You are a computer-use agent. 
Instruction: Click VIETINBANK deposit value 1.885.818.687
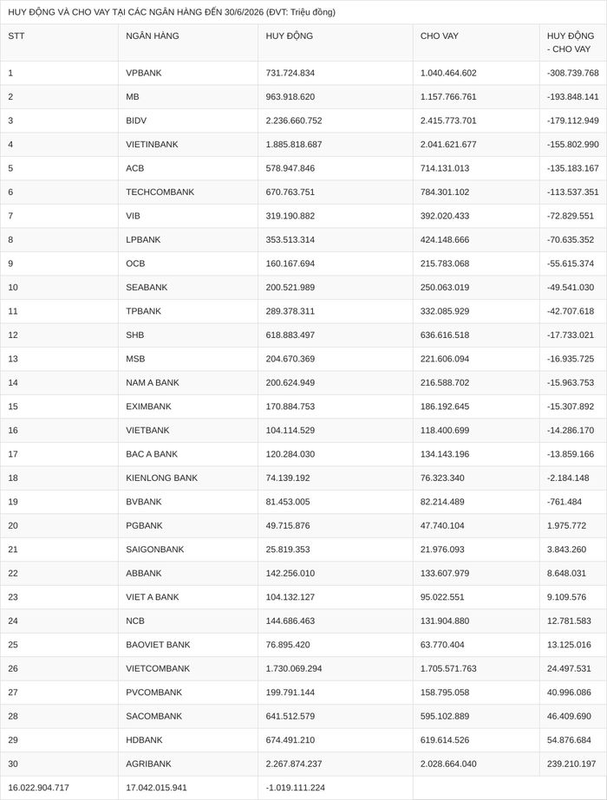(294, 145)
